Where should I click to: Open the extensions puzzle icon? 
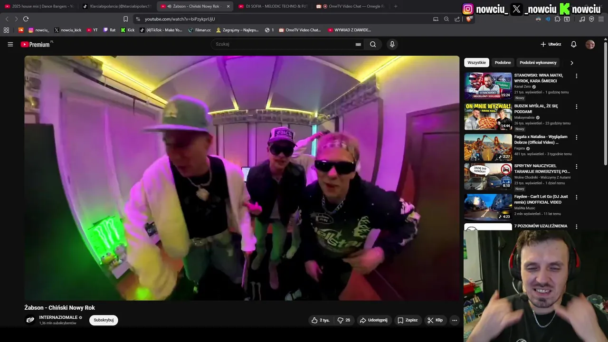click(558, 19)
